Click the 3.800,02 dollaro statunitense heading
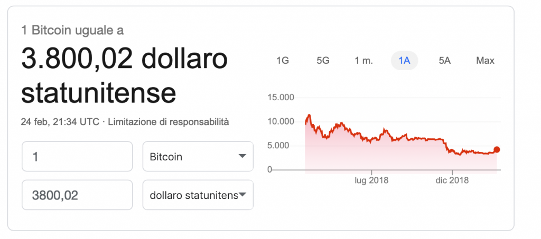541x239 pixels. (x=124, y=76)
